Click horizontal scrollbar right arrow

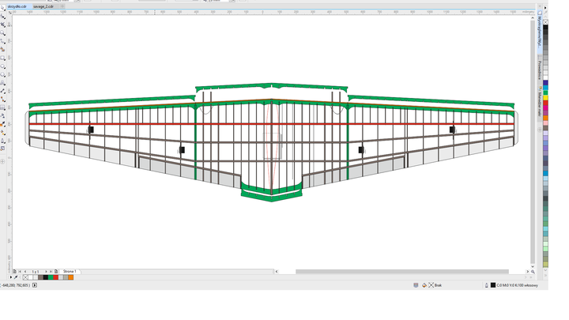click(x=528, y=271)
